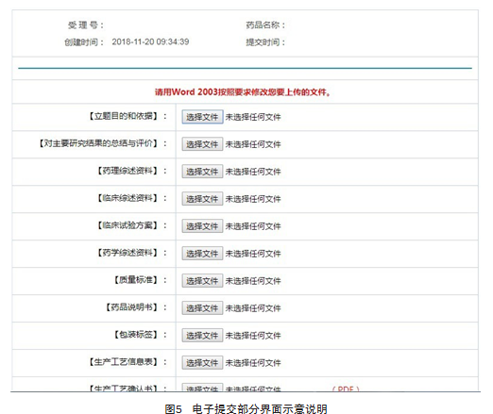Click the 提交时间 field label
The width and height of the screenshot is (493, 414).
265,42
